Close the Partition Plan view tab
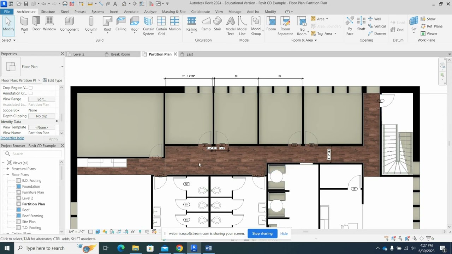The width and height of the screenshot is (452, 254). coord(175,54)
